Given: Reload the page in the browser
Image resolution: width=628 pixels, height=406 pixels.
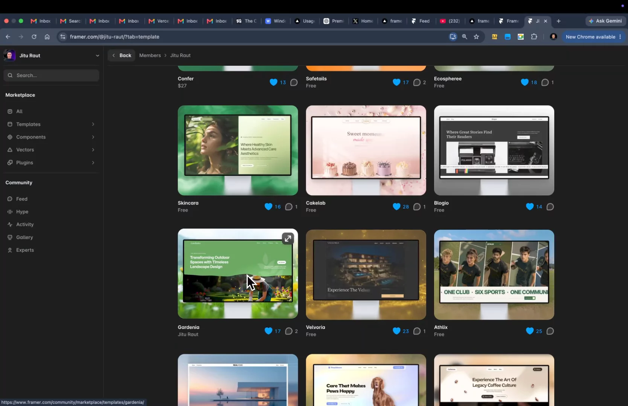Looking at the screenshot, I should [34, 37].
